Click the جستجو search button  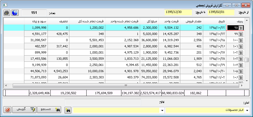(49, 110)
